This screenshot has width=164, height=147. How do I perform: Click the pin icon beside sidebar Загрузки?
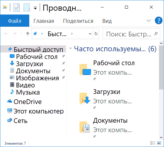(x=63, y=63)
